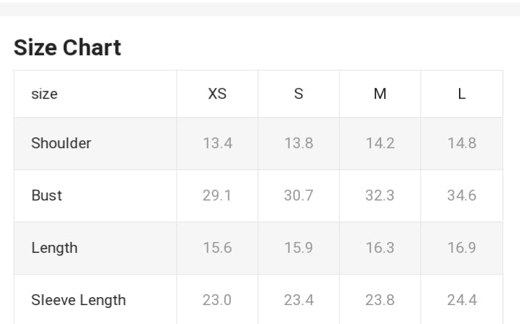Click the size header cell
The width and height of the screenshot is (520, 324).
pos(44,94)
